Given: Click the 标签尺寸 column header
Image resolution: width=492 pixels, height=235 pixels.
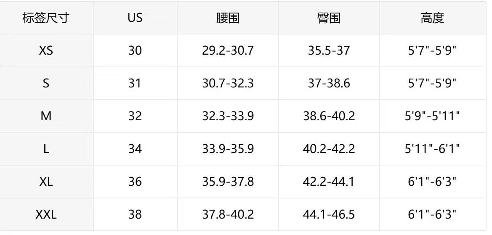Looking at the screenshot, I should point(46,18).
